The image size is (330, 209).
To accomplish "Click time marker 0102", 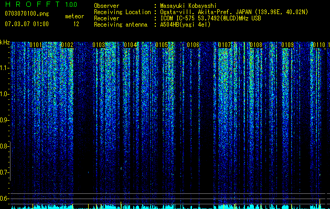I will [x=67, y=45].
